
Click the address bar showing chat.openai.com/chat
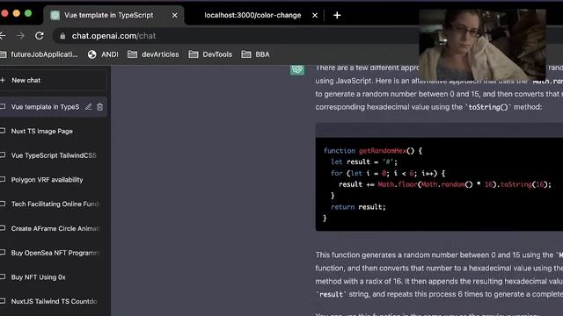[x=237, y=36]
